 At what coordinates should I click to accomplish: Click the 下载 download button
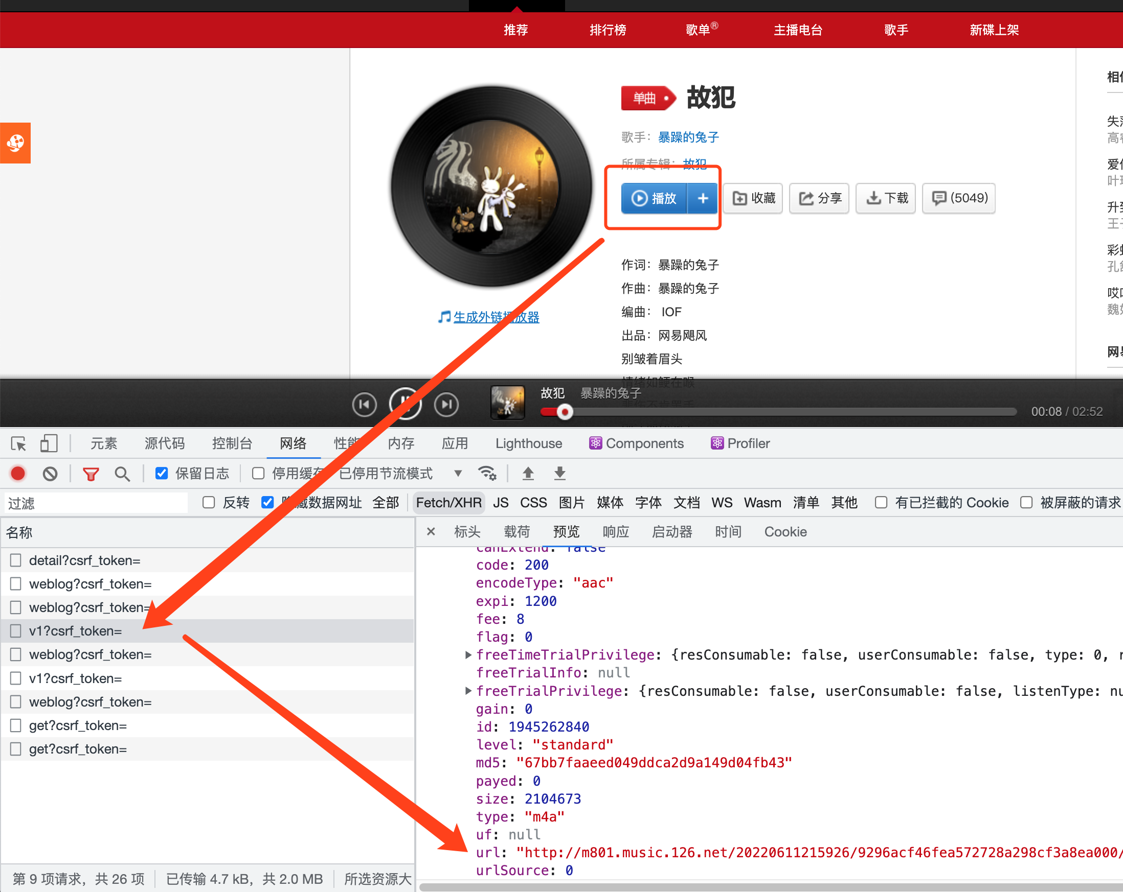886,198
